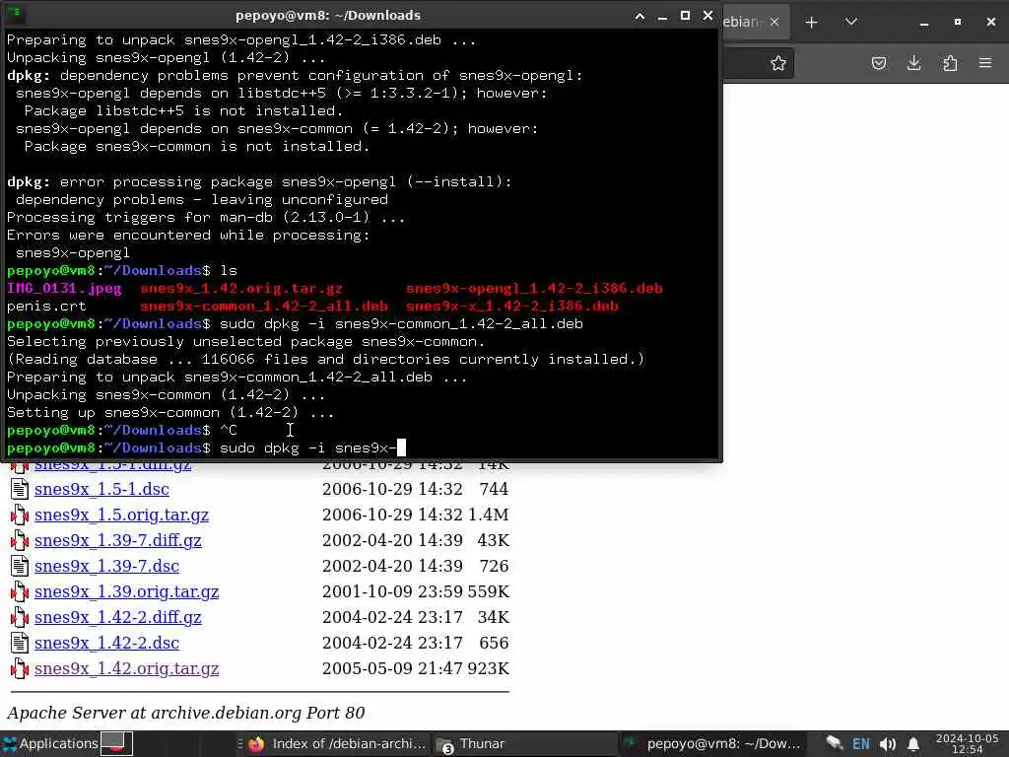Click the date 2005-05-09 21:47 cell
Screen dimensions: 1009x757
point(392,669)
